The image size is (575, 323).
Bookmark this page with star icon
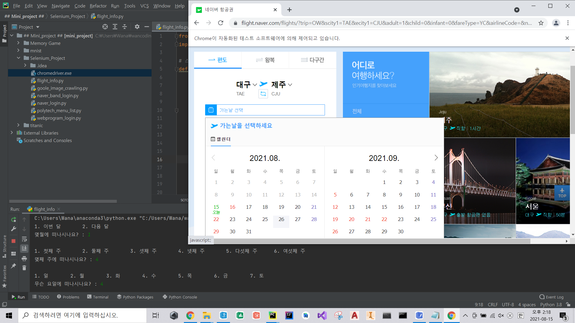click(x=541, y=23)
